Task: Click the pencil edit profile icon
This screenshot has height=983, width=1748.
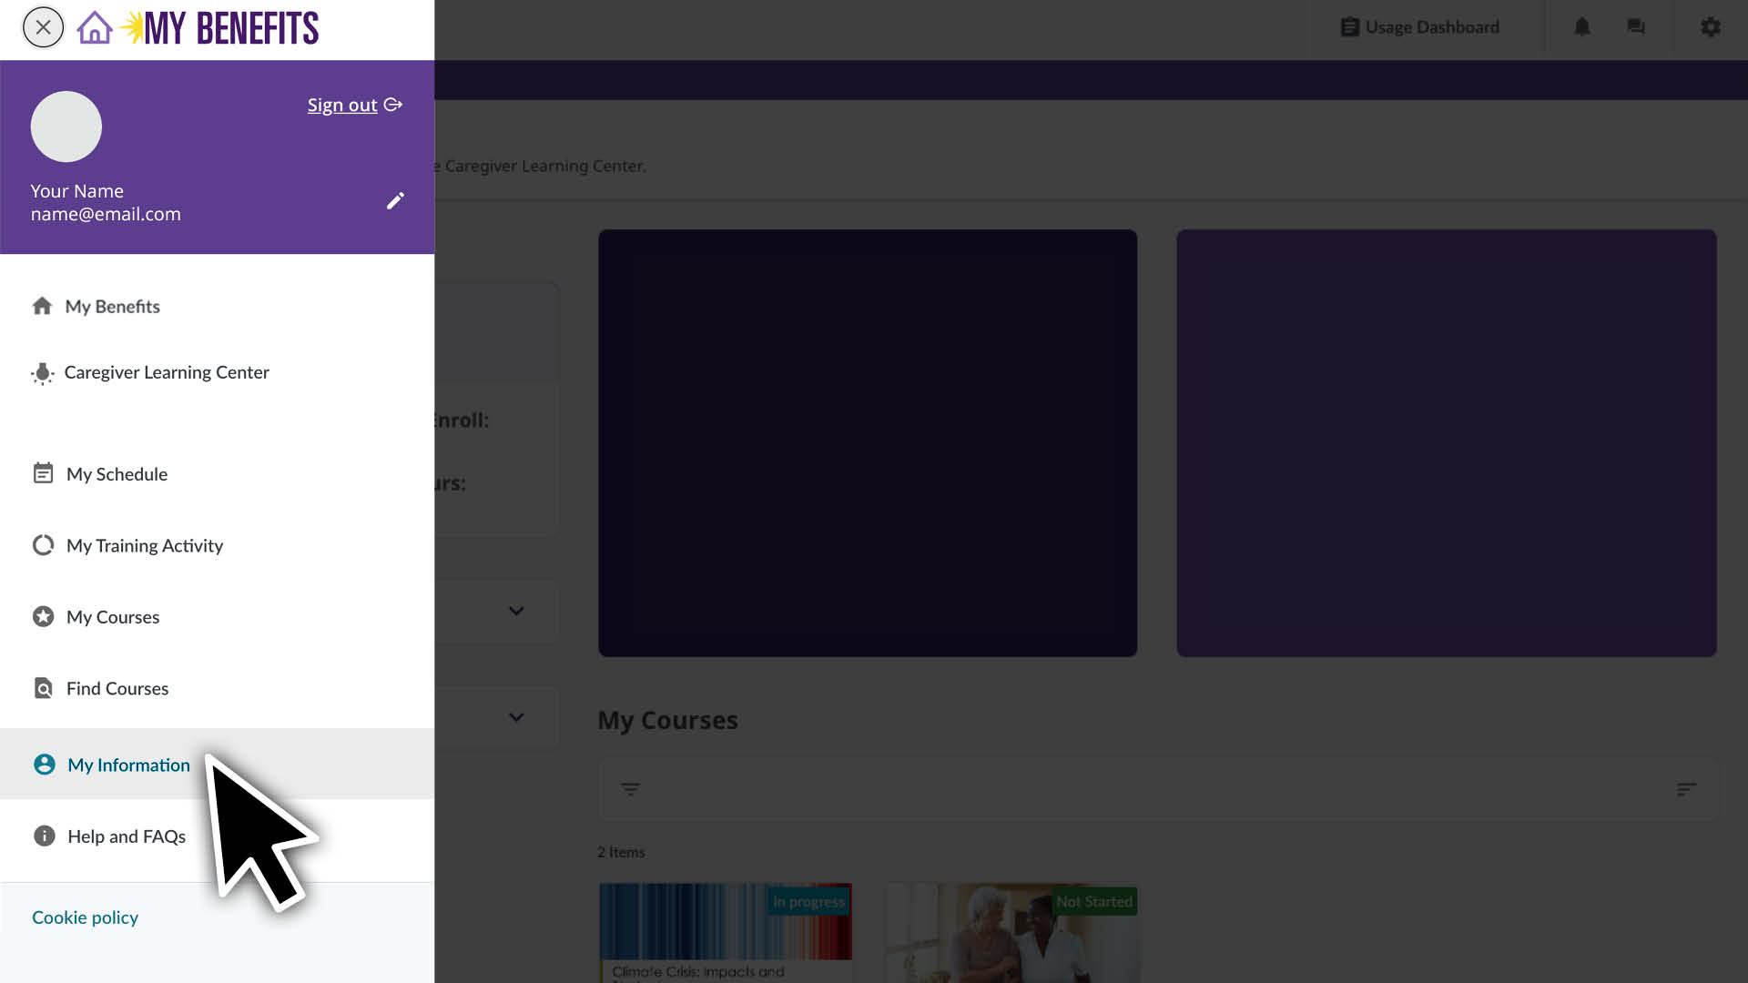Action: click(x=395, y=201)
